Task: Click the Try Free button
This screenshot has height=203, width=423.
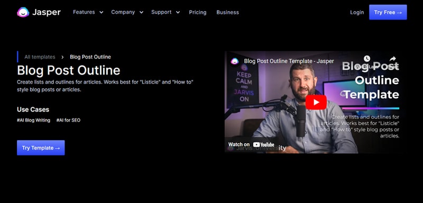Action: click(x=388, y=12)
